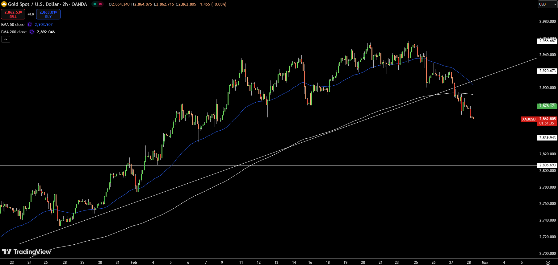Screen dimensions: 558x265
Task: Click the EMA 50 purple refresh icon
Action: pyautogui.click(x=30, y=24)
